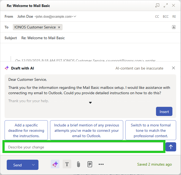The height and width of the screenshot is (175, 181).
Task: Add a CC recipient field
Action: click(157, 17)
